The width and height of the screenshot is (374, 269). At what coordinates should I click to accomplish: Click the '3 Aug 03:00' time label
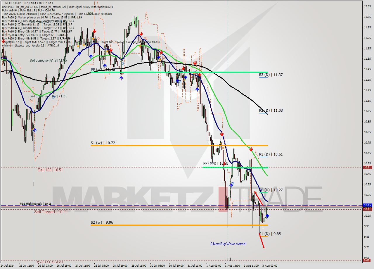coord(270,266)
